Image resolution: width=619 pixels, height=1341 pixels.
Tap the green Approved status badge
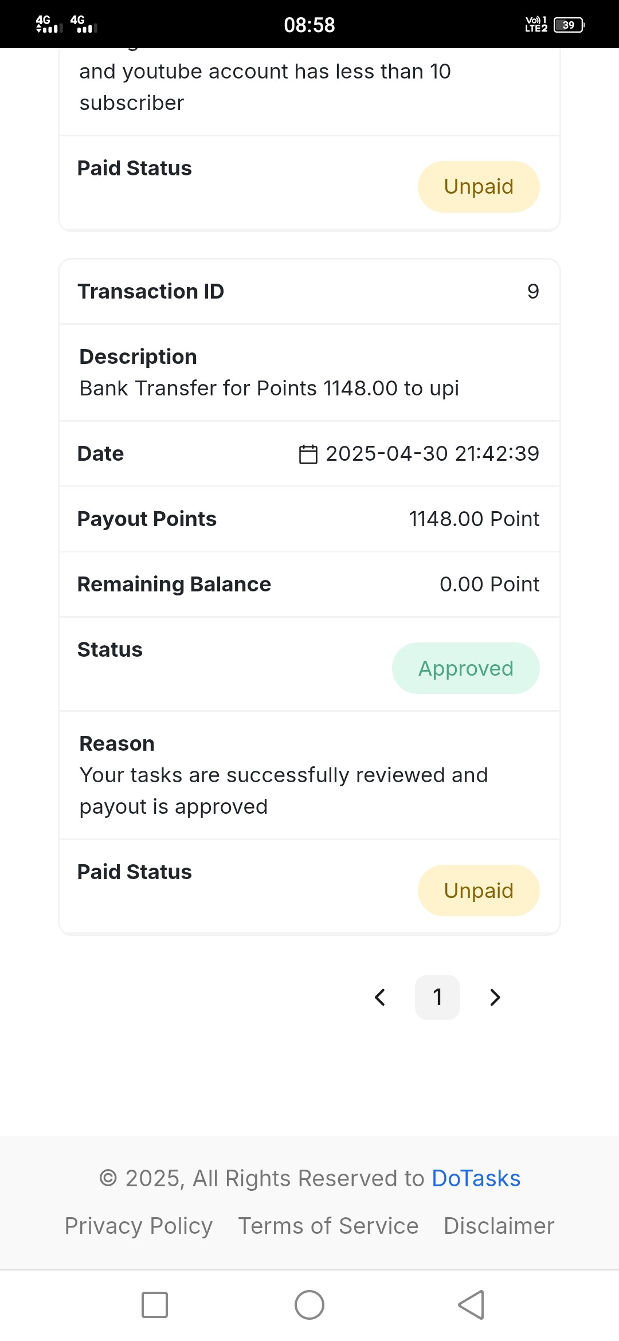coord(466,668)
